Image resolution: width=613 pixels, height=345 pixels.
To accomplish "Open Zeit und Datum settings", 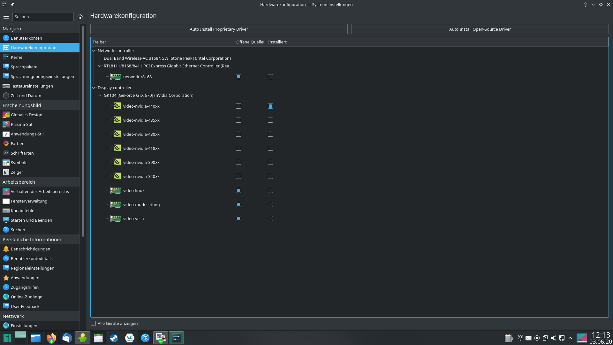I will (40, 96).
